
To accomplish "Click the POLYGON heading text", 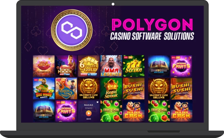I will (x=152, y=25).
